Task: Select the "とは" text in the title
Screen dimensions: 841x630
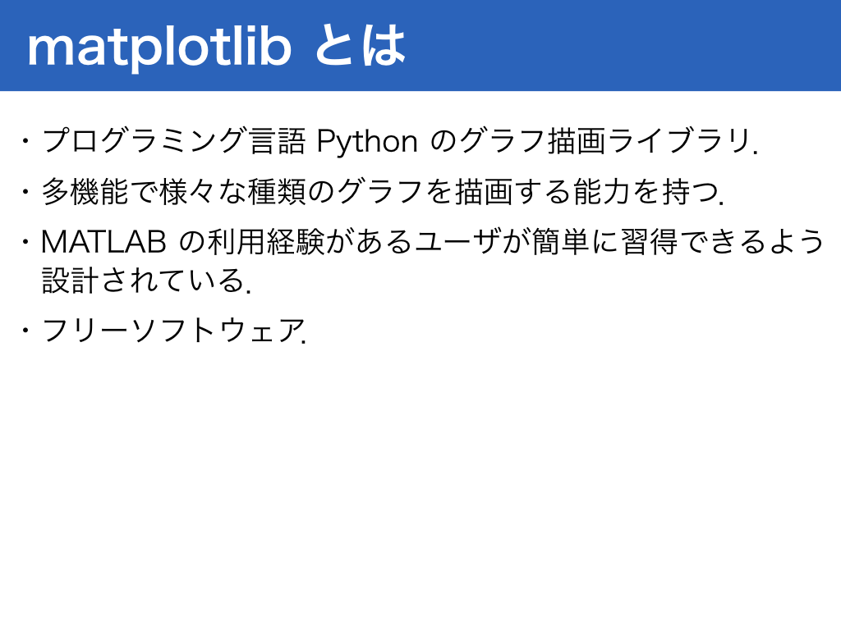Action: coord(360,46)
